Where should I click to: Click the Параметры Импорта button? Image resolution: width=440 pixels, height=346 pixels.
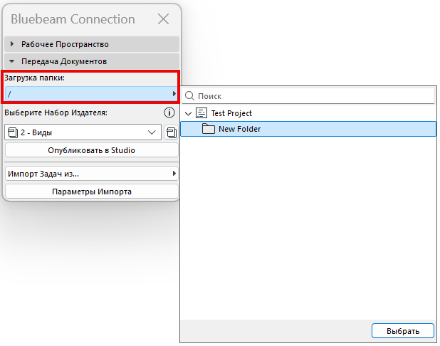pos(91,192)
